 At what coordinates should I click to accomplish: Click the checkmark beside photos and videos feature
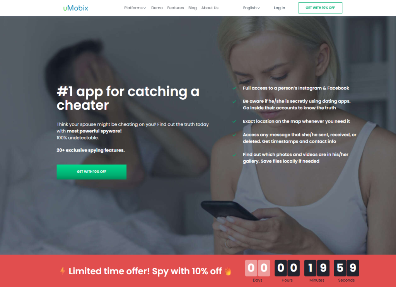(x=234, y=155)
